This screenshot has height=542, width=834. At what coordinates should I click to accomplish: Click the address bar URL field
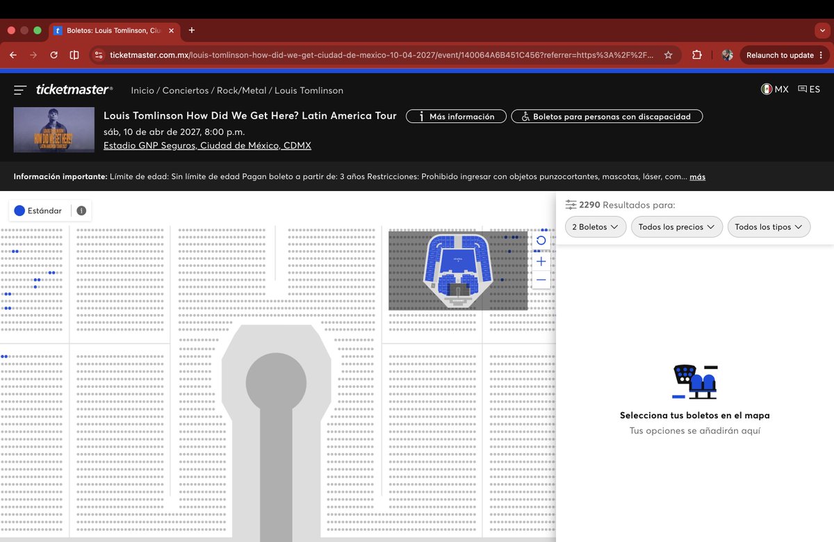pos(382,55)
